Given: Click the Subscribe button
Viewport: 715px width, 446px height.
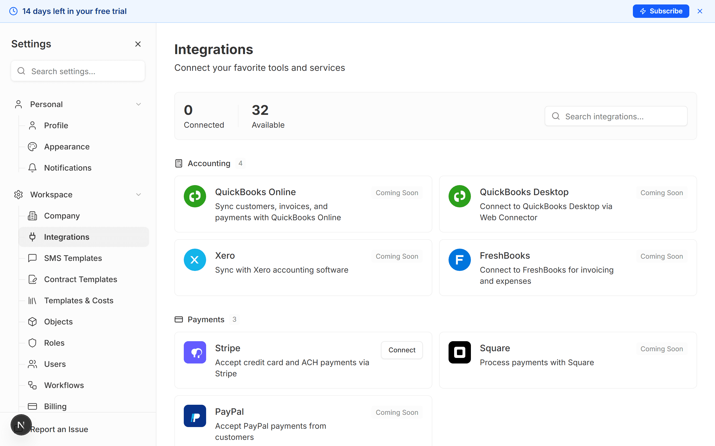Looking at the screenshot, I should tap(661, 11).
